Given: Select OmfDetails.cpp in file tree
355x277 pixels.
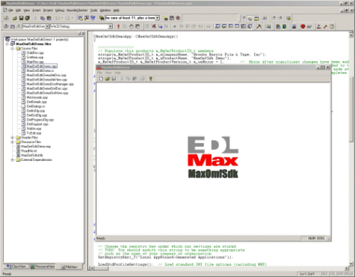Looking at the screenshot, I should click(x=37, y=102).
